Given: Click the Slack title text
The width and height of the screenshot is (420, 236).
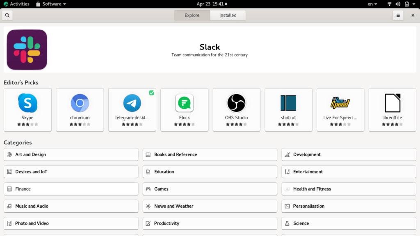Looking at the screenshot, I should (210, 47).
